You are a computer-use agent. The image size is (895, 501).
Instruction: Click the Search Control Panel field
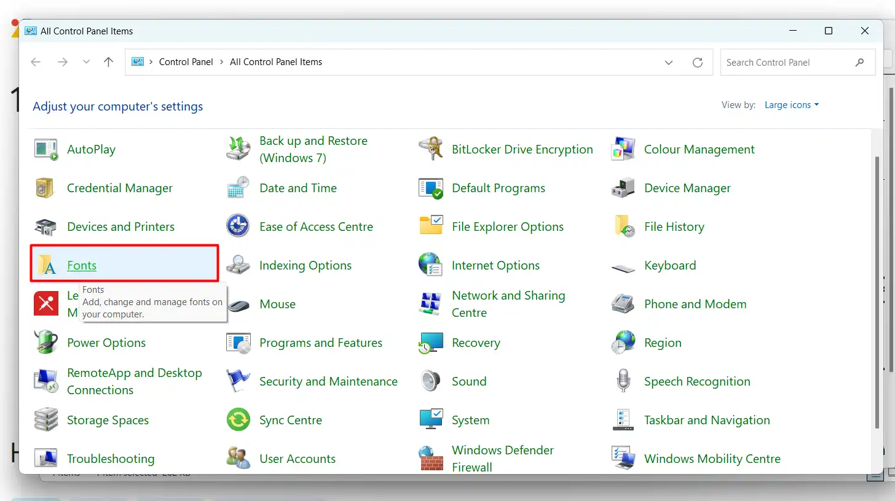click(797, 62)
